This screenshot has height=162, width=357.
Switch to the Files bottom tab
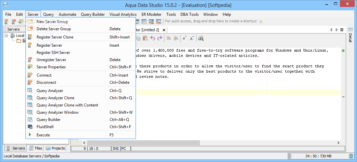(36, 148)
